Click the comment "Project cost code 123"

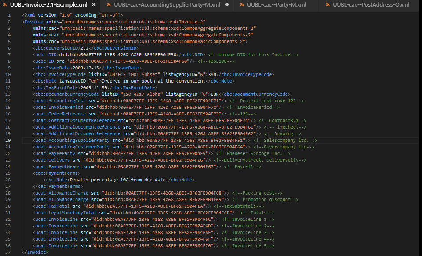point(266,101)
